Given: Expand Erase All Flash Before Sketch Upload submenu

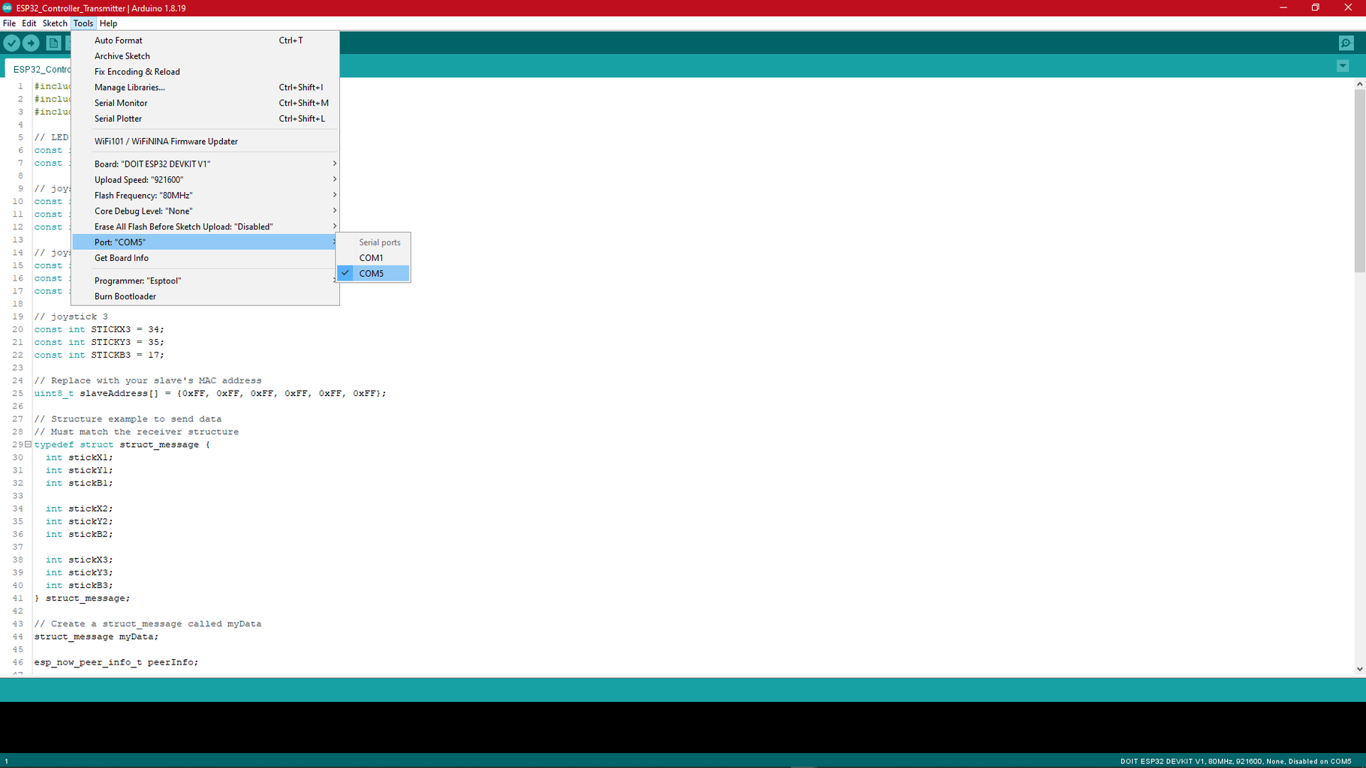Looking at the screenshot, I should point(206,226).
